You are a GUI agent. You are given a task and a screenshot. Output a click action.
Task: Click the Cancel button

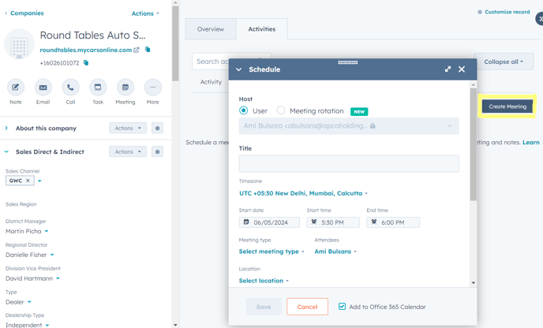307,307
